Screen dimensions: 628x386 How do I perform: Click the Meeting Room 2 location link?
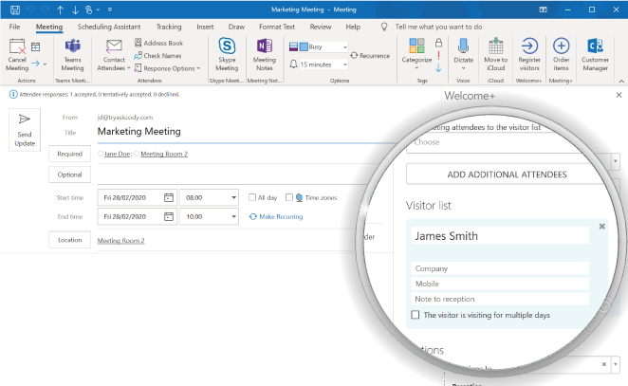coord(121,241)
